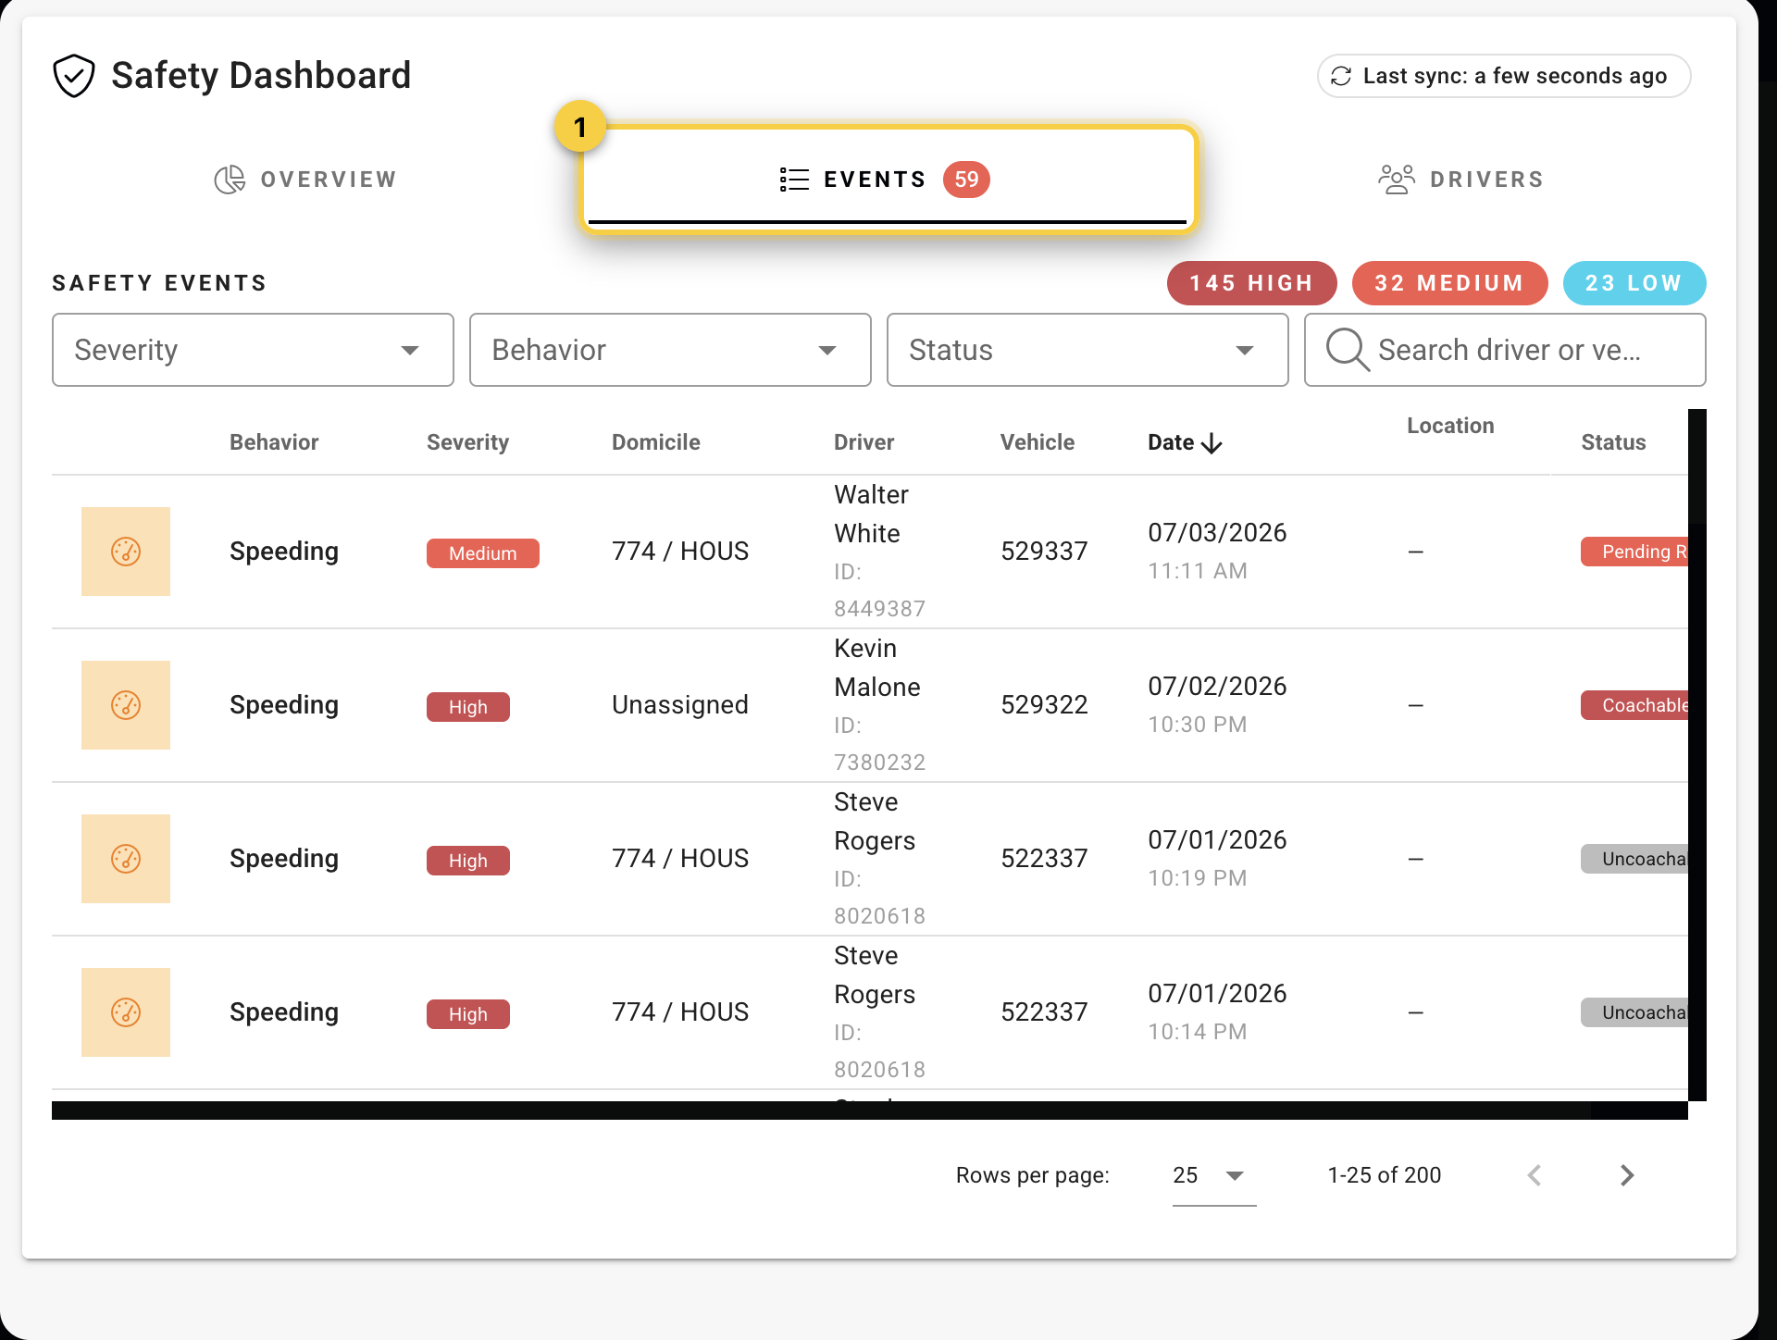Click the sync refresh icon

click(x=1341, y=76)
